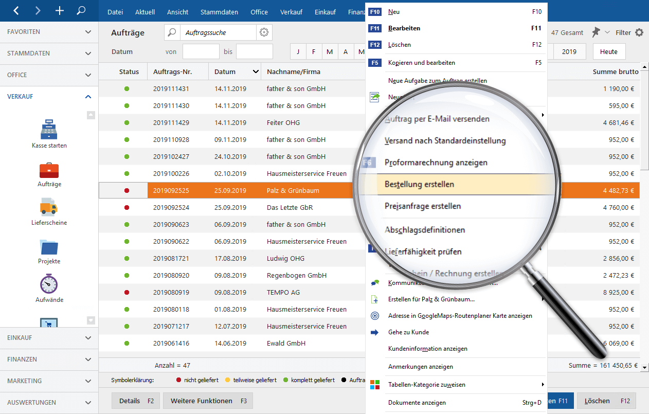Click the Aufträge briefcase icon in sidebar

click(49, 170)
